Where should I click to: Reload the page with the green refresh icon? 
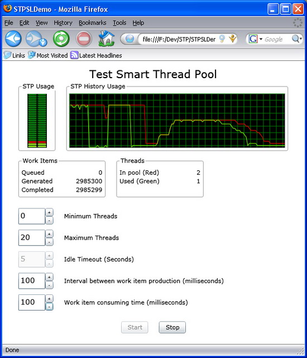click(x=61, y=39)
